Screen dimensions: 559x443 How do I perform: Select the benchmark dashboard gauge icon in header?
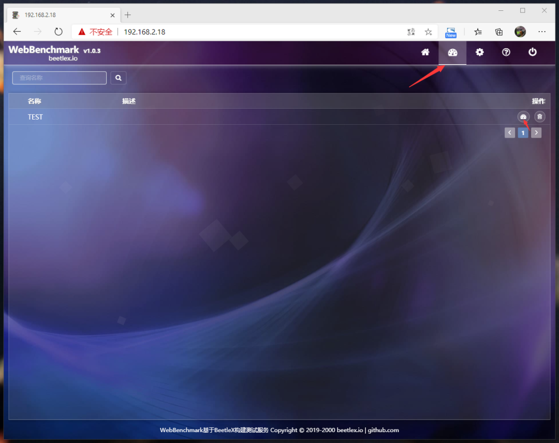tap(452, 52)
